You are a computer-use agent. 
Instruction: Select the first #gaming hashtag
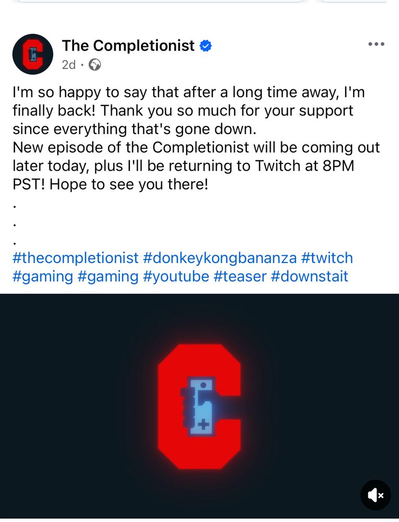(43, 277)
